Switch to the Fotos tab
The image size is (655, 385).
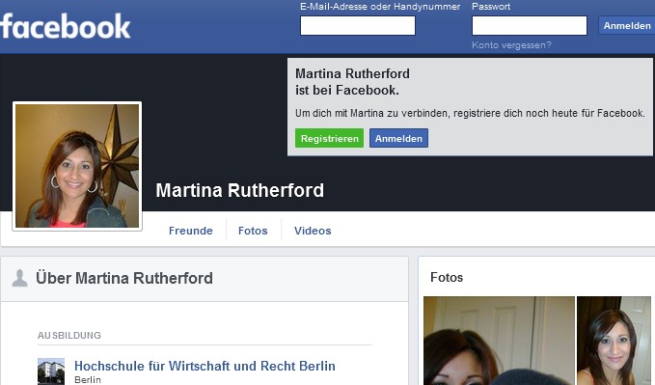253,231
